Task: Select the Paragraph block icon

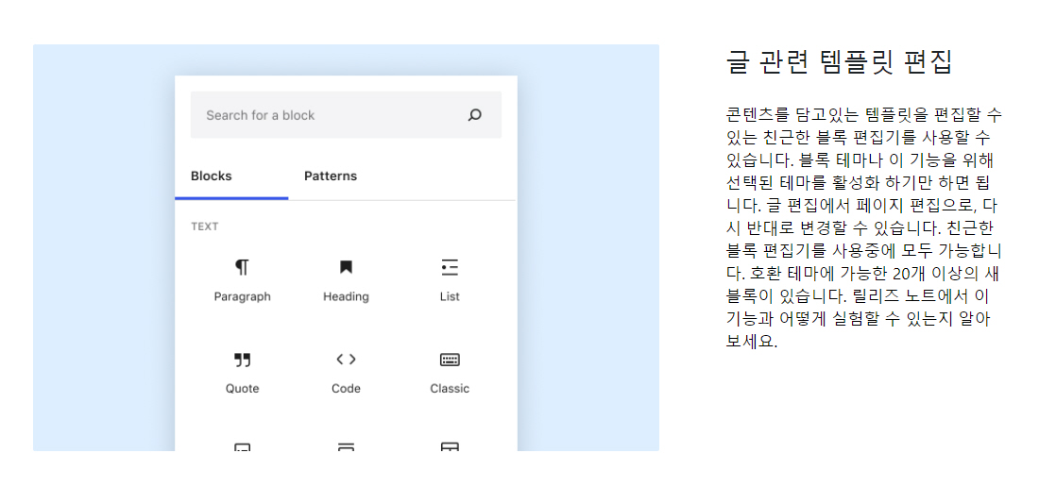Action: (x=242, y=267)
